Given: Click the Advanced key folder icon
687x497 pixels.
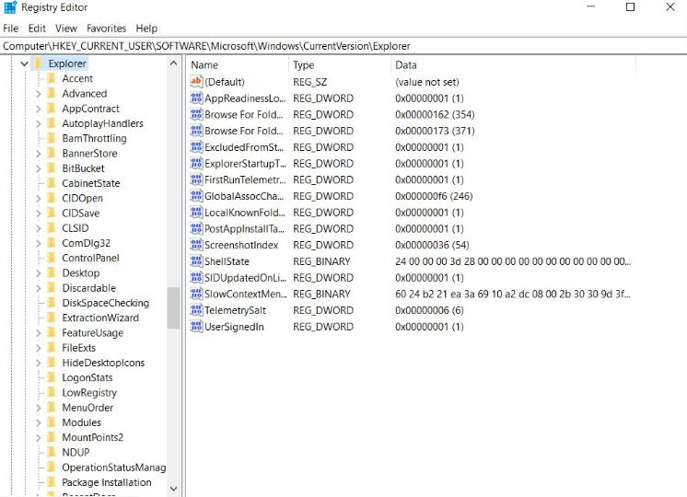Looking at the screenshot, I should 52,93.
